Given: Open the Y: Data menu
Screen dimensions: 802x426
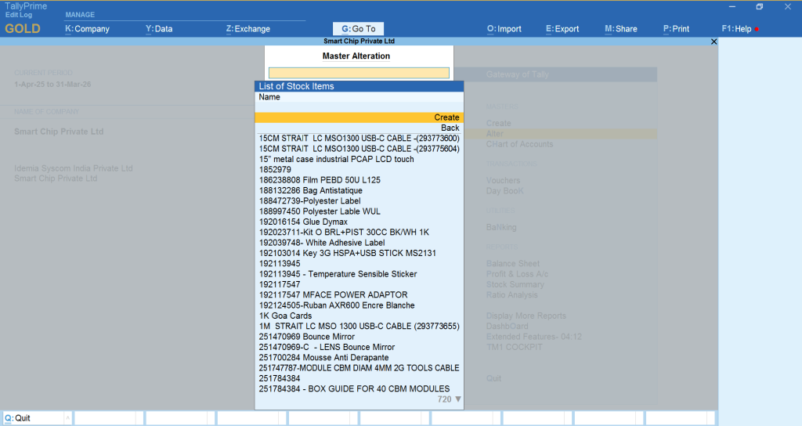Looking at the screenshot, I should (x=159, y=29).
